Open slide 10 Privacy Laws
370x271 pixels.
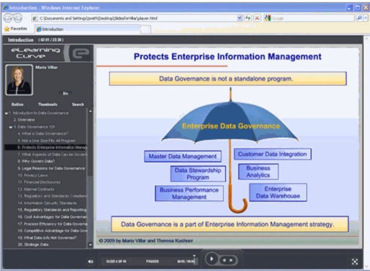point(33,175)
